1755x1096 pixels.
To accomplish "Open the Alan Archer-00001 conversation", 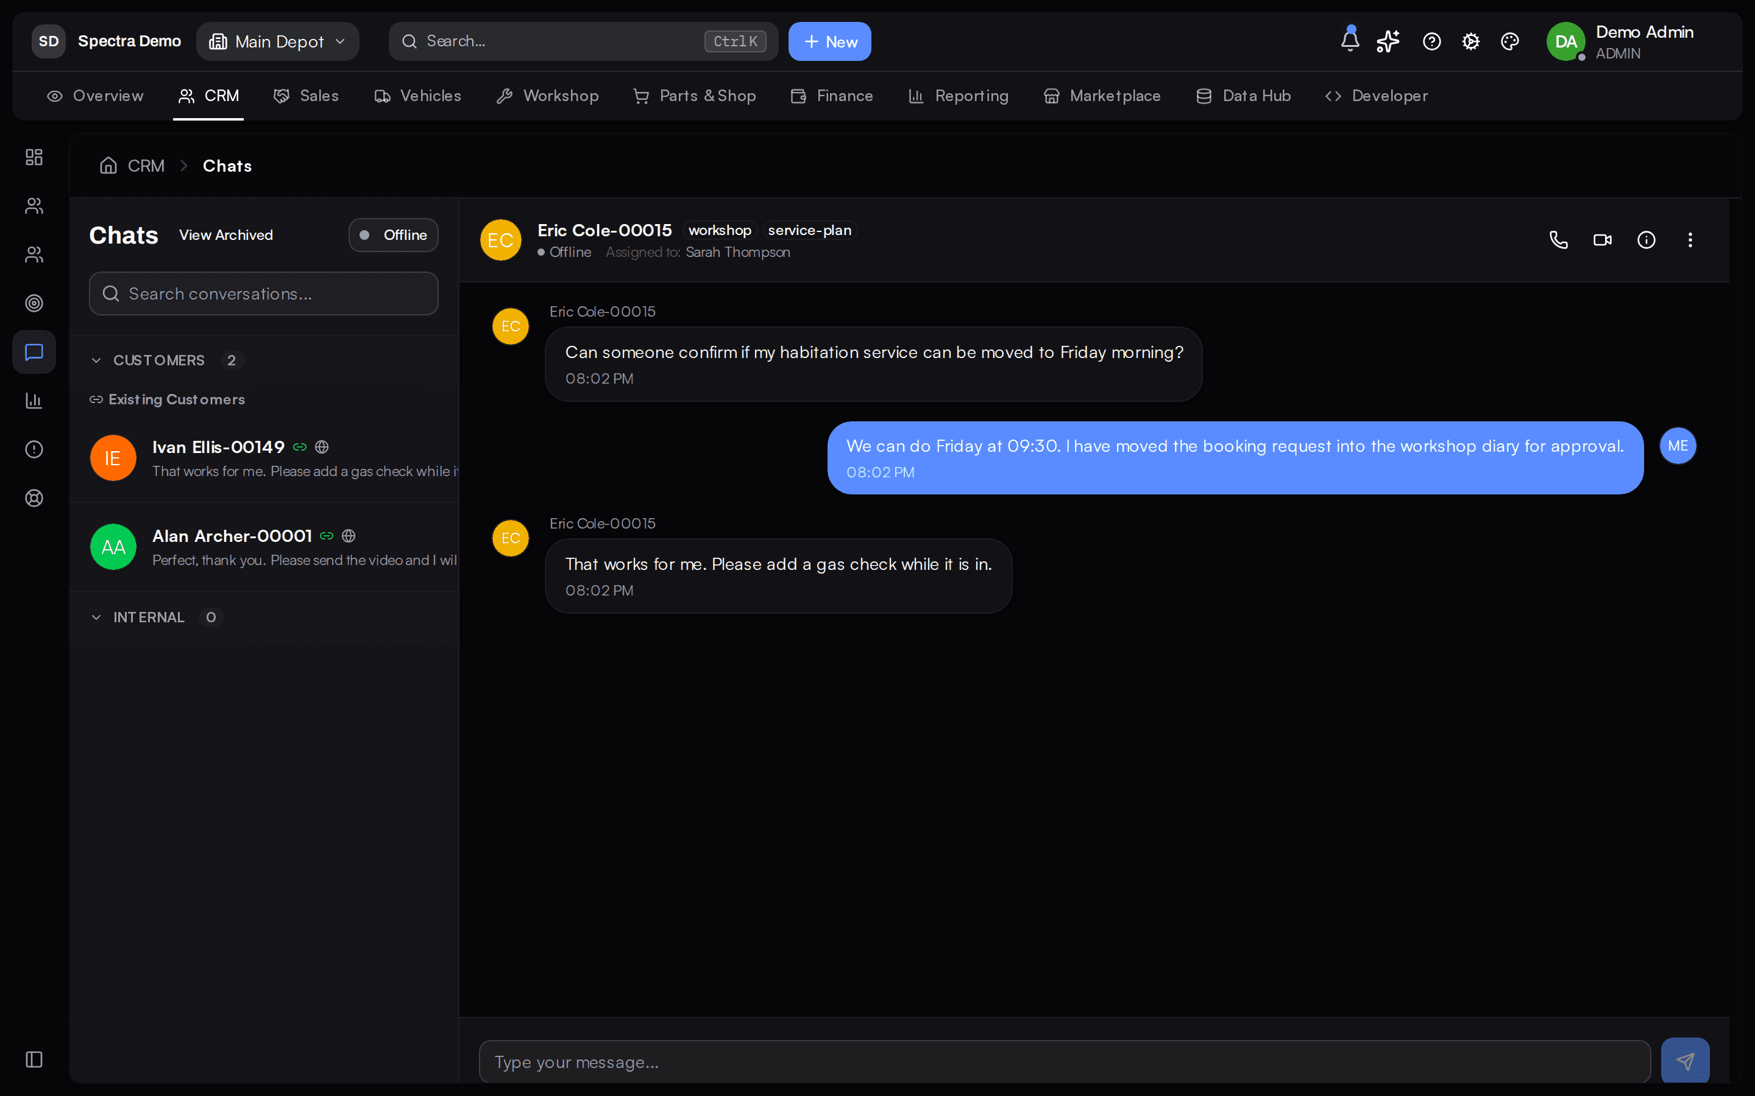I will [264, 547].
